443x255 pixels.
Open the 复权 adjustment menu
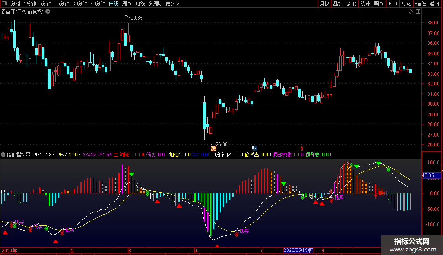[x=324, y=4]
